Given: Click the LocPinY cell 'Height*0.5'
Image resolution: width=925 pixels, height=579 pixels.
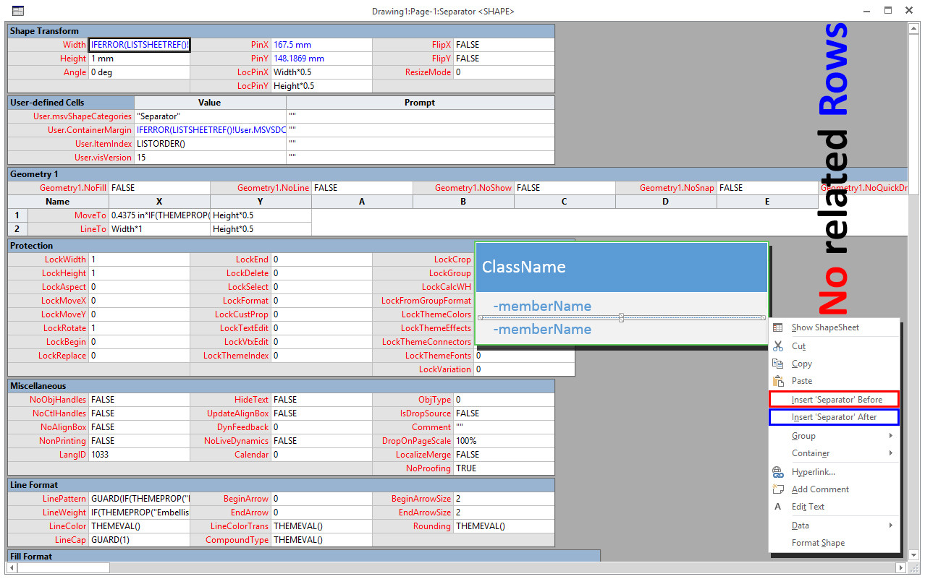Looking at the screenshot, I should pos(321,86).
